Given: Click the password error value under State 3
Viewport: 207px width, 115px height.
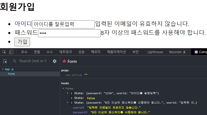Looking at the screenshot, I should (120, 112).
